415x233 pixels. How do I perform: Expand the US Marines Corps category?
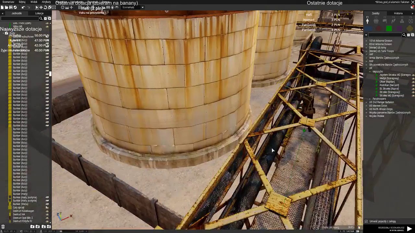(x=366, y=106)
